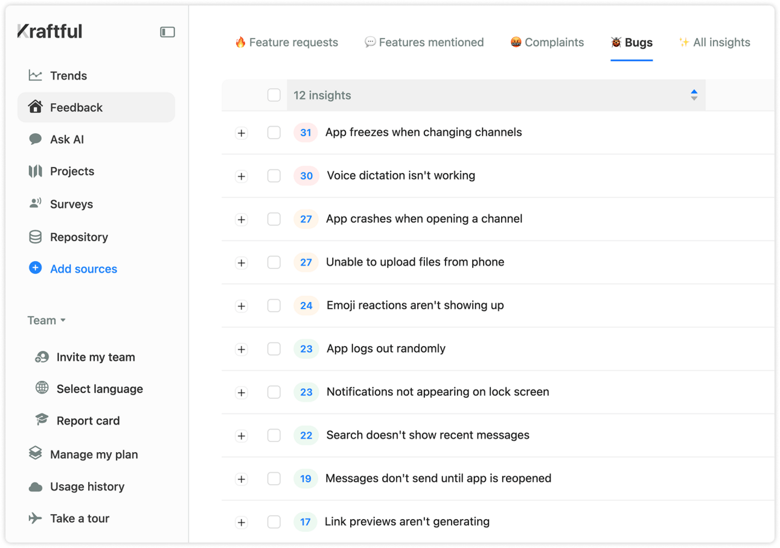Open insight Link previews aren't generating
The height and width of the screenshot is (548, 780).
(407, 521)
